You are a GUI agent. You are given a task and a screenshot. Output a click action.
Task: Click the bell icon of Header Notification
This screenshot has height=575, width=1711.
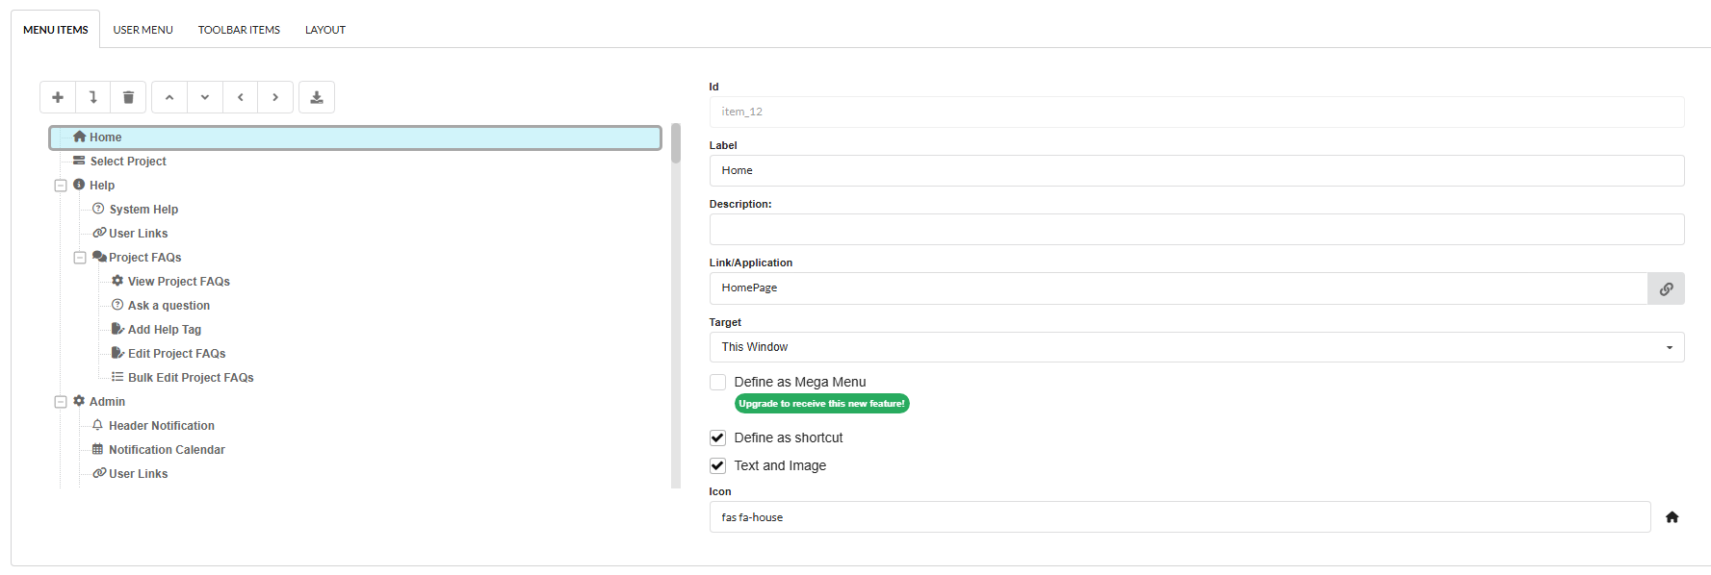[x=97, y=425]
